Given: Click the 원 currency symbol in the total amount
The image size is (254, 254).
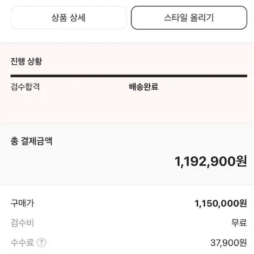Looking at the screenshot, I should (241, 161).
